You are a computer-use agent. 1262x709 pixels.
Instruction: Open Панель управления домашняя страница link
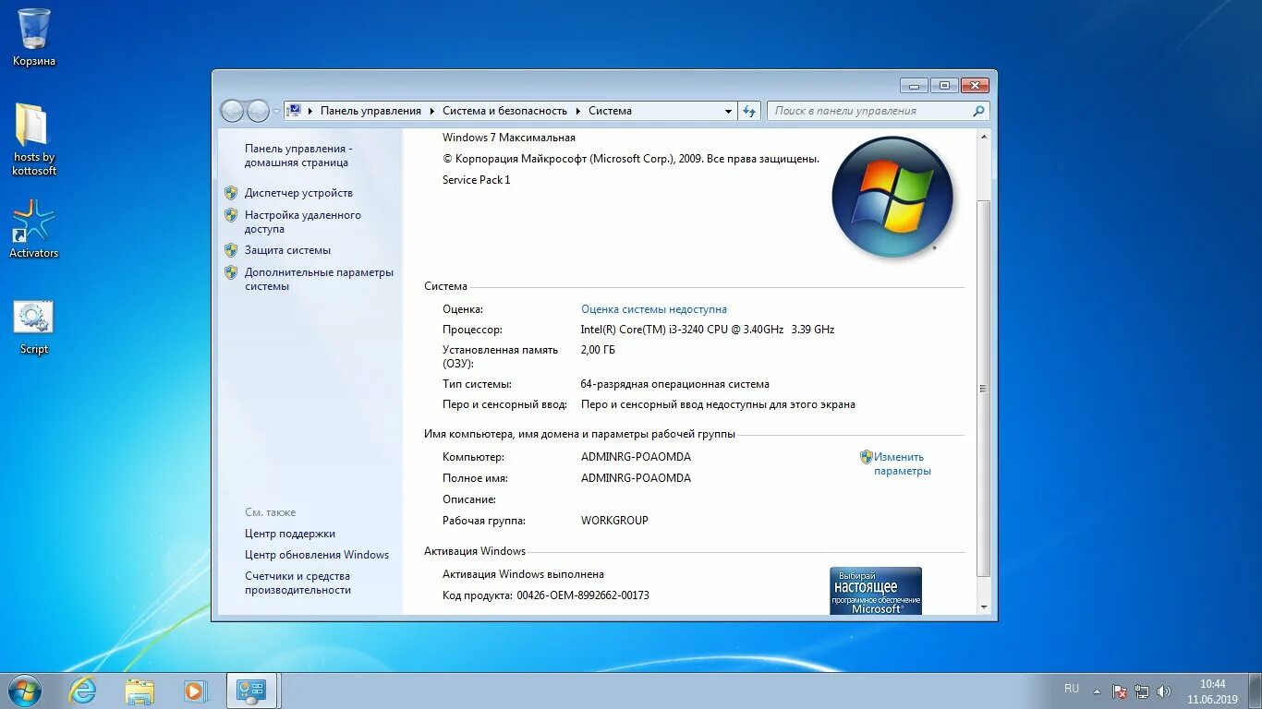[298, 155]
